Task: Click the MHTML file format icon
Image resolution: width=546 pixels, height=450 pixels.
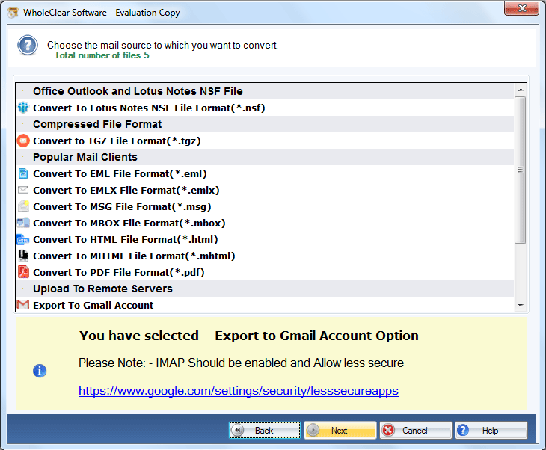Action: pyautogui.click(x=23, y=256)
